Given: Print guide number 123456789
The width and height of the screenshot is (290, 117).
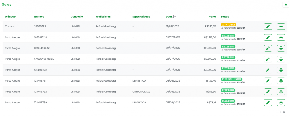Looking at the screenshot, I should pyautogui.click(x=281, y=102).
